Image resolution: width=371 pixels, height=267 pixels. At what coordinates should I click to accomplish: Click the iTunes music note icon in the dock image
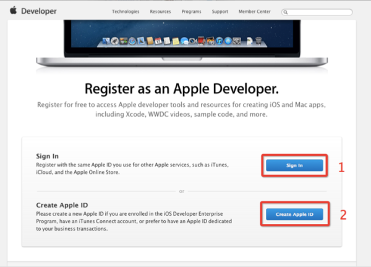(x=220, y=41)
